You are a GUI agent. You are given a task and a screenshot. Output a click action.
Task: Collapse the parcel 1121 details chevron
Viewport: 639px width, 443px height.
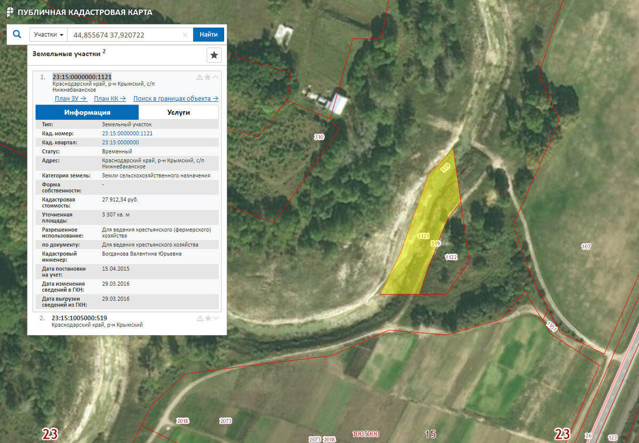216,77
